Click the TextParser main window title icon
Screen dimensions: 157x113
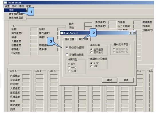coord(5,3)
